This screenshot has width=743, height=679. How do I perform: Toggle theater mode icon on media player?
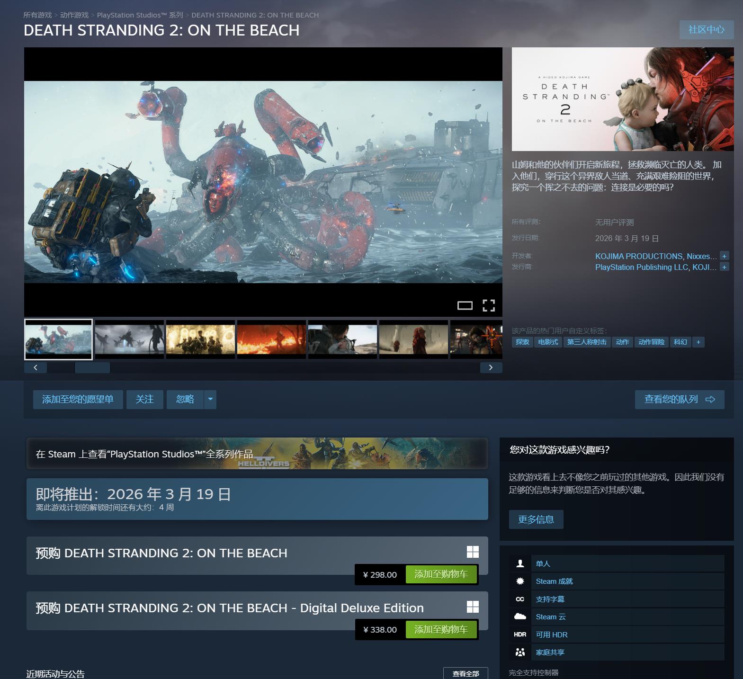(x=465, y=305)
